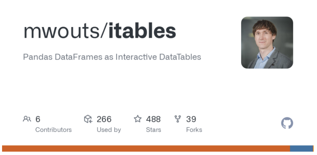The width and height of the screenshot is (317, 155).
Task: Click the contributor count number 6
Action: pyautogui.click(x=38, y=119)
